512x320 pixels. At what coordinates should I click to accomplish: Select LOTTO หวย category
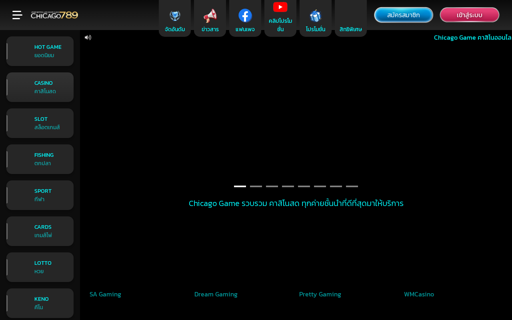[40, 267]
